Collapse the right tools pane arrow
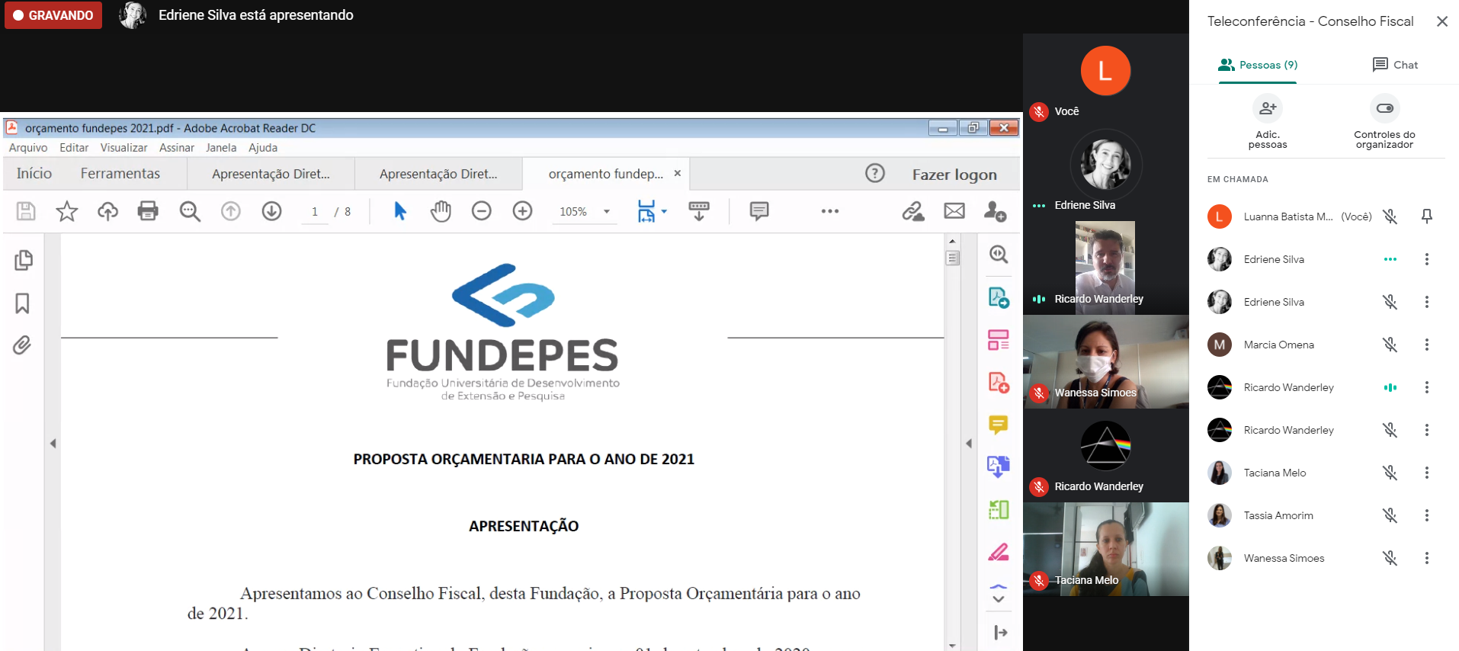 click(x=969, y=443)
